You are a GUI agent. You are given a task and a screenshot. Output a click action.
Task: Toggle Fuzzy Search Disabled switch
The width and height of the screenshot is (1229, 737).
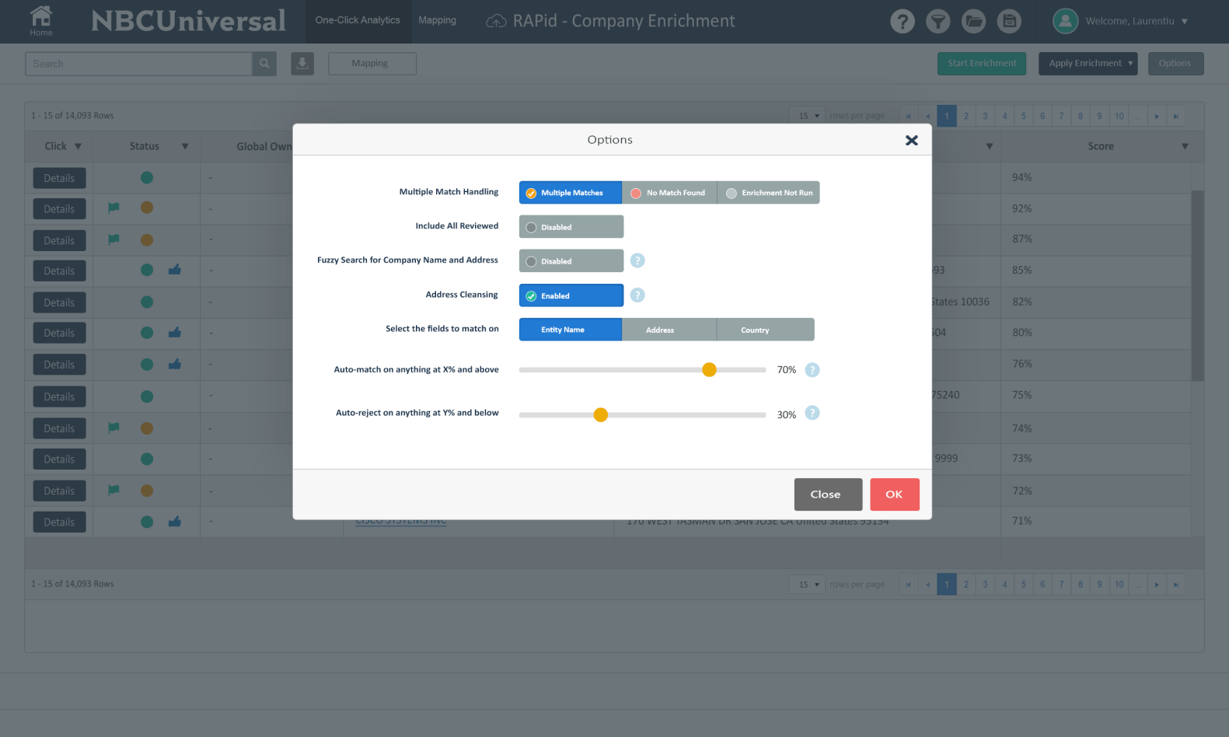pos(571,261)
